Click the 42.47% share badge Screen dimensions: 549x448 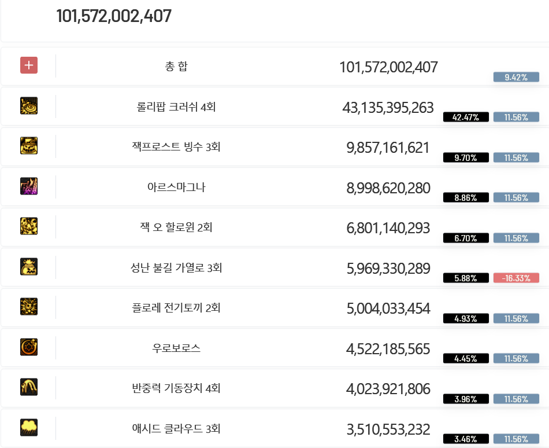click(466, 117)
